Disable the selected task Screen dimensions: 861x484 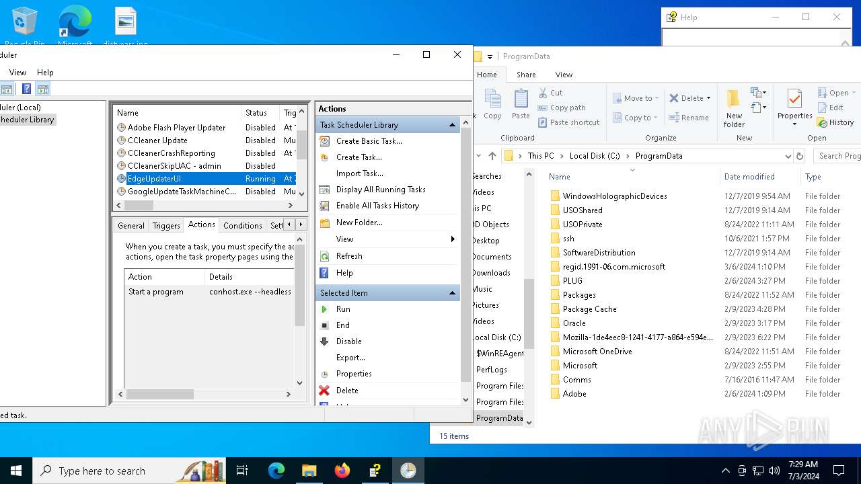[x=348, y=341]
